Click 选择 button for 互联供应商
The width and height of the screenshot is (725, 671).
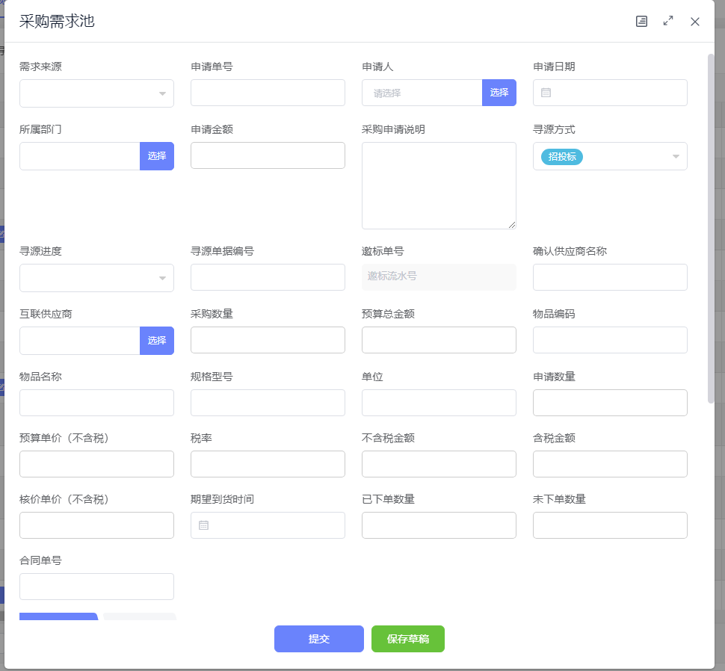pos(156,341)
